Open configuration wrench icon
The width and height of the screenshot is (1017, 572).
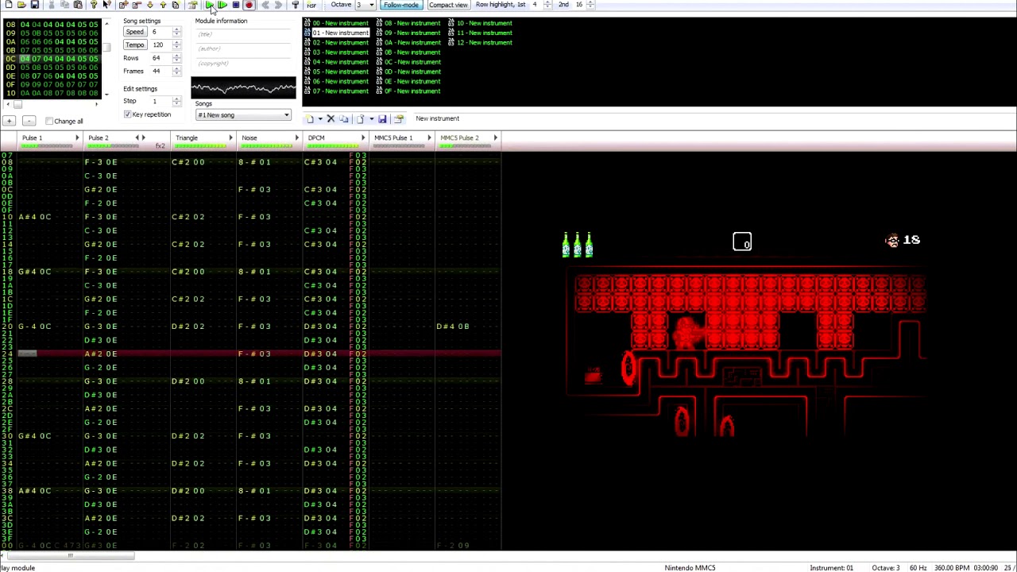(x=295, y=5)
